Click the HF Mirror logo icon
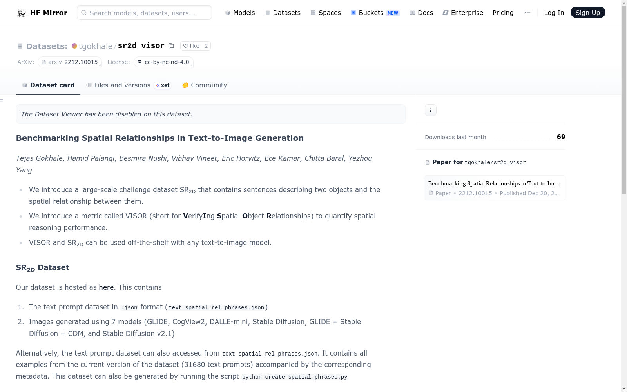 point(22,13)
